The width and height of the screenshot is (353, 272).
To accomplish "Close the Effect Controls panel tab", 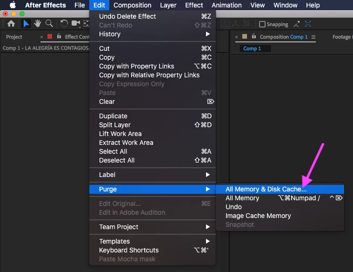I will (42, 37).
